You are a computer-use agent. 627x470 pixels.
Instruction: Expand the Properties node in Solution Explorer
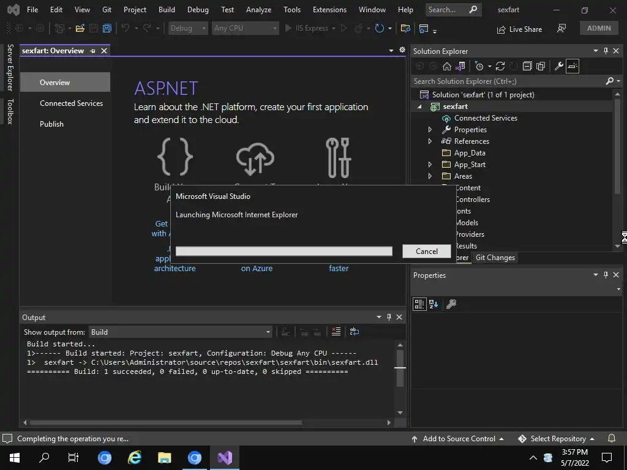coord(430,130)
